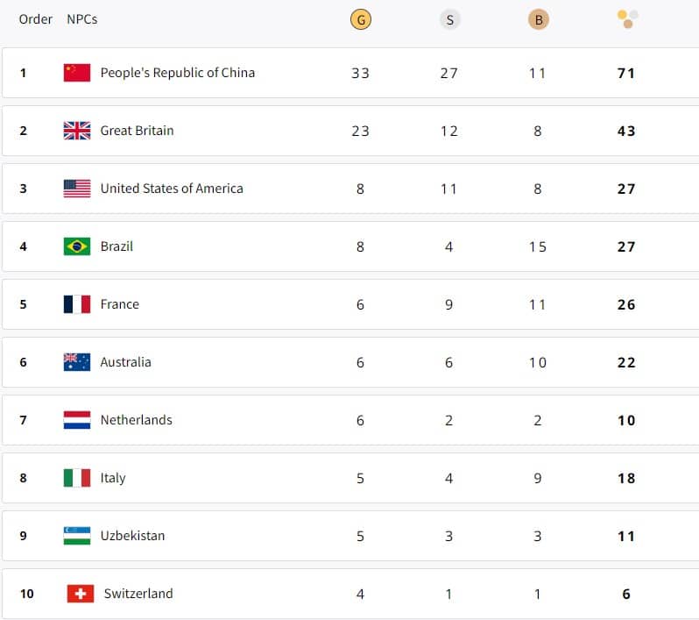Click the People's Republic of China flag
This screenshot has width=699, height=620.
[x=77, y=73]
